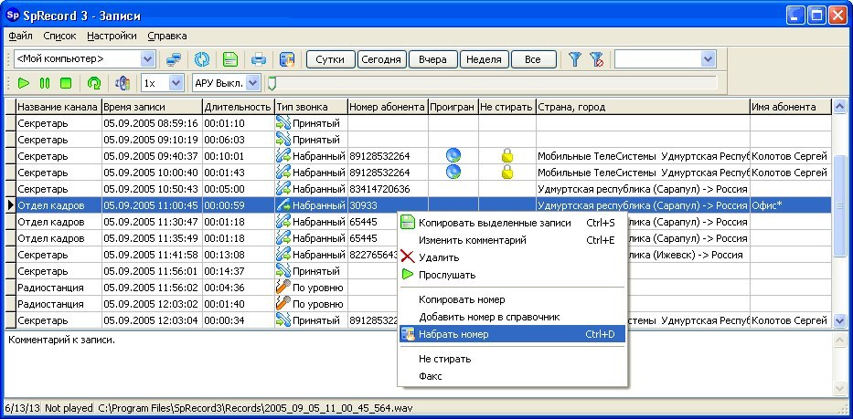Click the Все button

pos(533,59)
